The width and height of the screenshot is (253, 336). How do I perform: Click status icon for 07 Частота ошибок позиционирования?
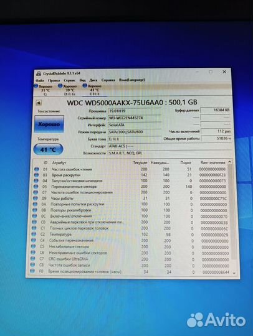36,192
